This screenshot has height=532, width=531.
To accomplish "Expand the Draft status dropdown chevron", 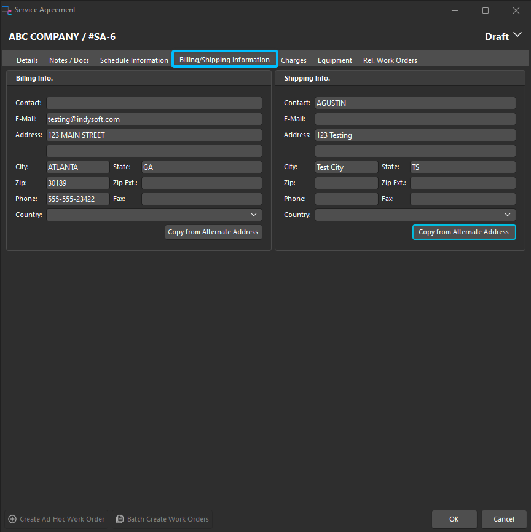I will click(x=517, y=36).
